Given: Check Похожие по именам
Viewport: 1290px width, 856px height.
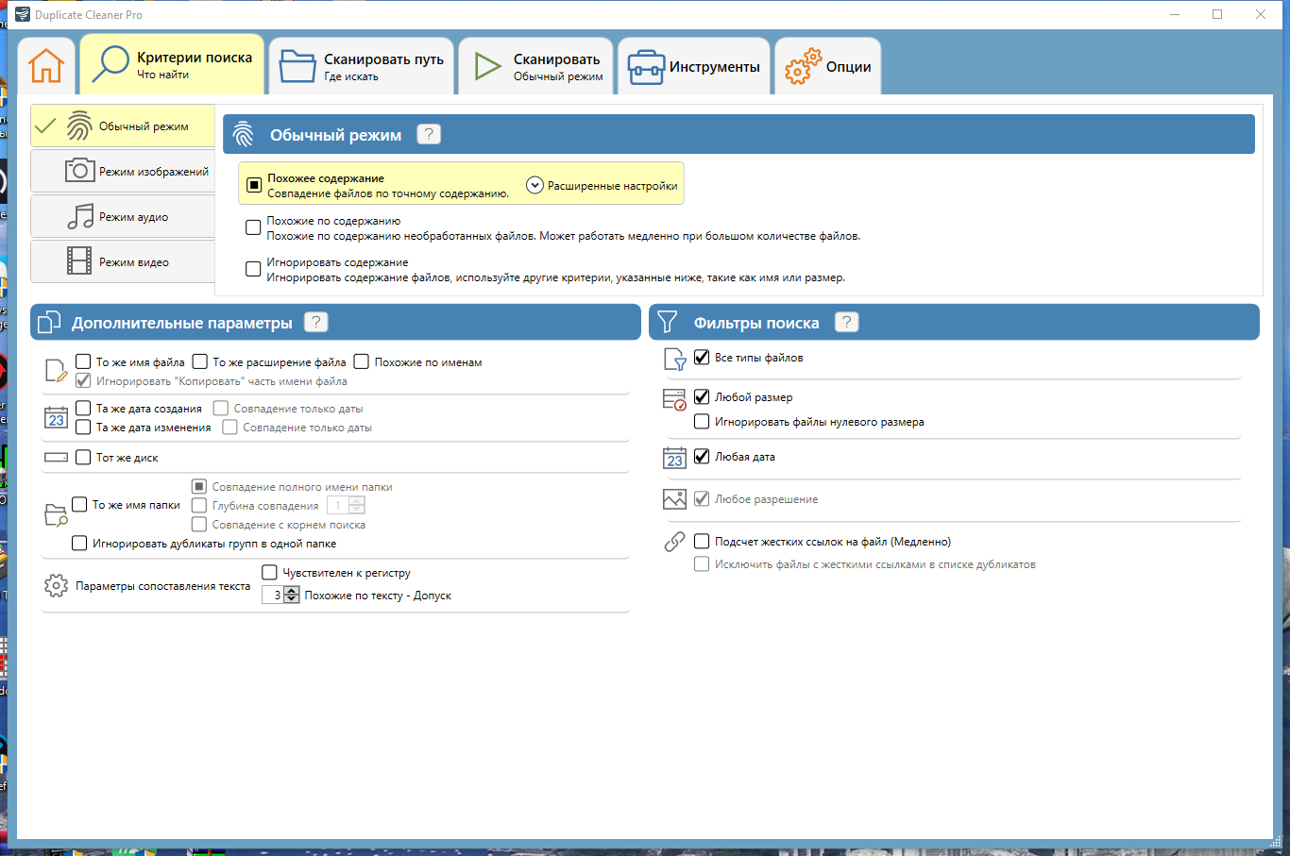Looking at the screenshot, I should (361, 361).
